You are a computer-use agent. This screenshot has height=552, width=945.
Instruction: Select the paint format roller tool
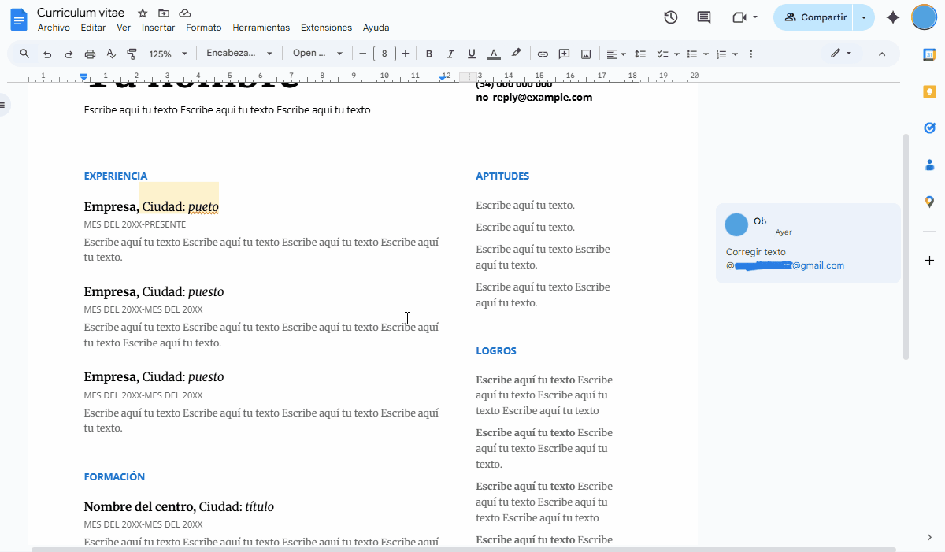(x=132, y=54)
